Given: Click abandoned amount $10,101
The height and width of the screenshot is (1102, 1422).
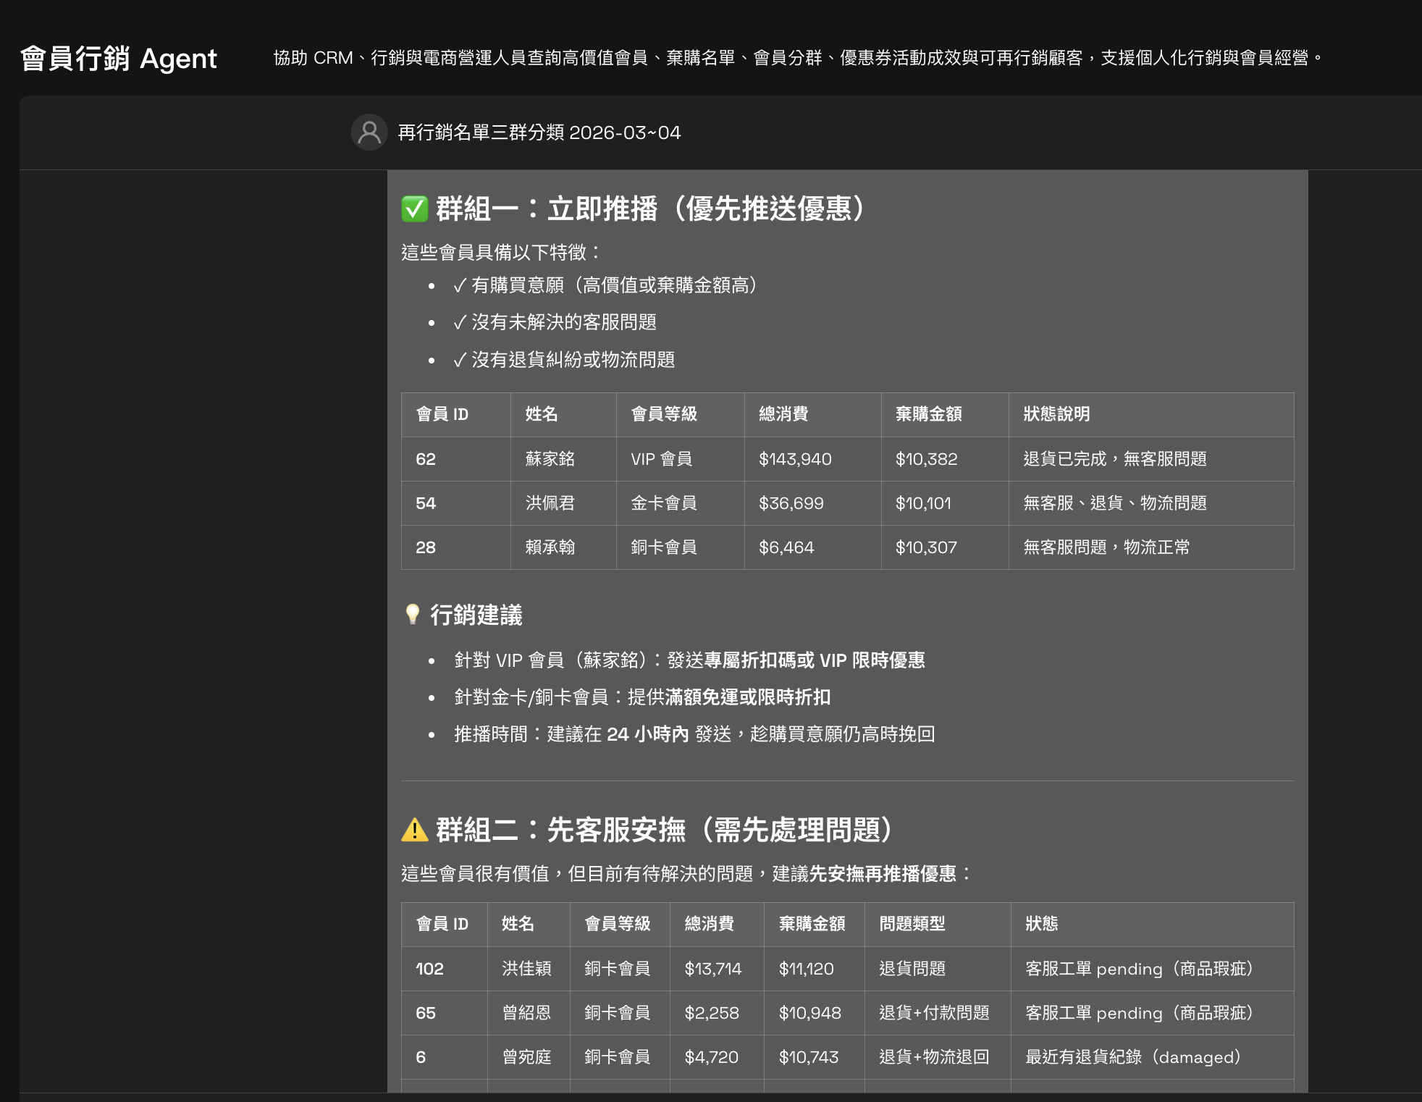Looking at the screenshot, I should [923, 503].
